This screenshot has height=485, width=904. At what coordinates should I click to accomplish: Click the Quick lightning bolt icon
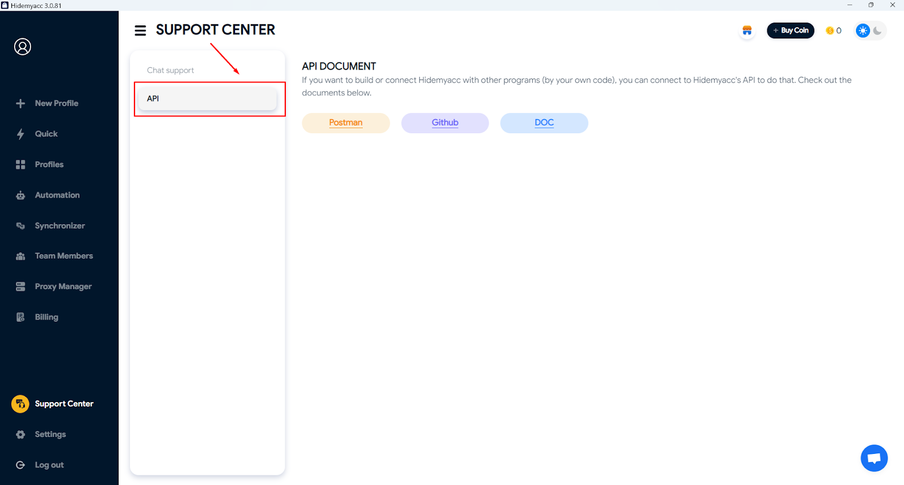(20, 134)
